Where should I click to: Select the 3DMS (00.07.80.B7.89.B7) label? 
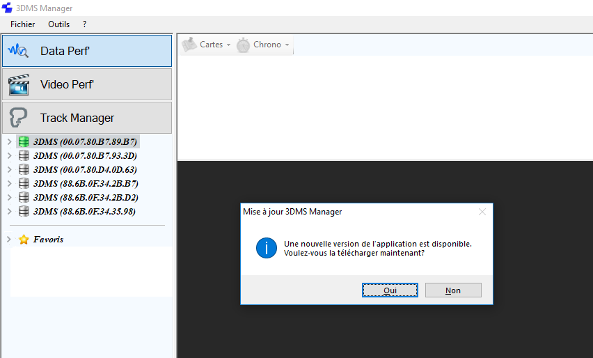(85, 142)
